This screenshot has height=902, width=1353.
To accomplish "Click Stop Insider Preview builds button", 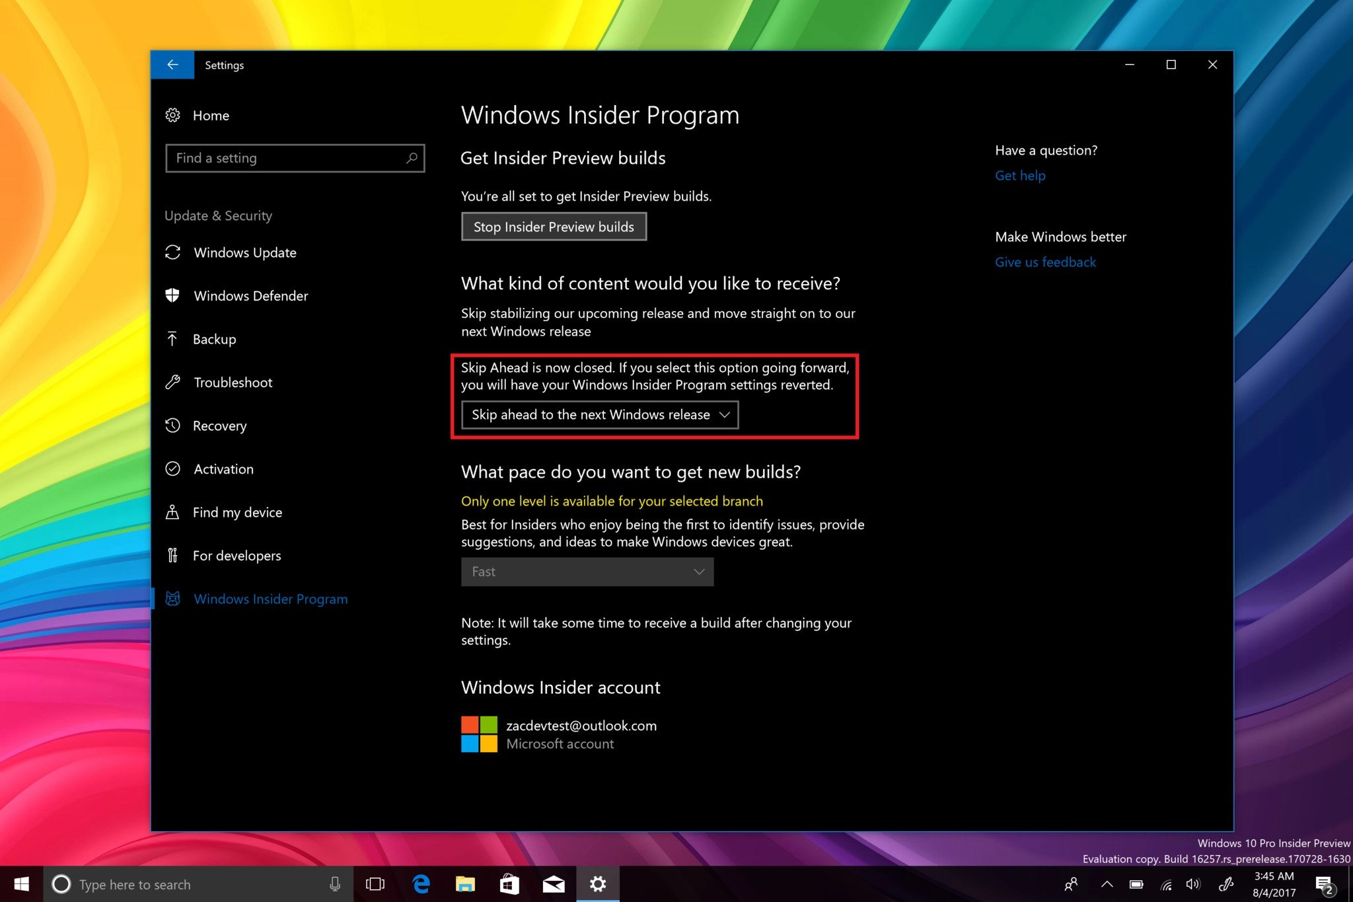I will coord(554,227).
